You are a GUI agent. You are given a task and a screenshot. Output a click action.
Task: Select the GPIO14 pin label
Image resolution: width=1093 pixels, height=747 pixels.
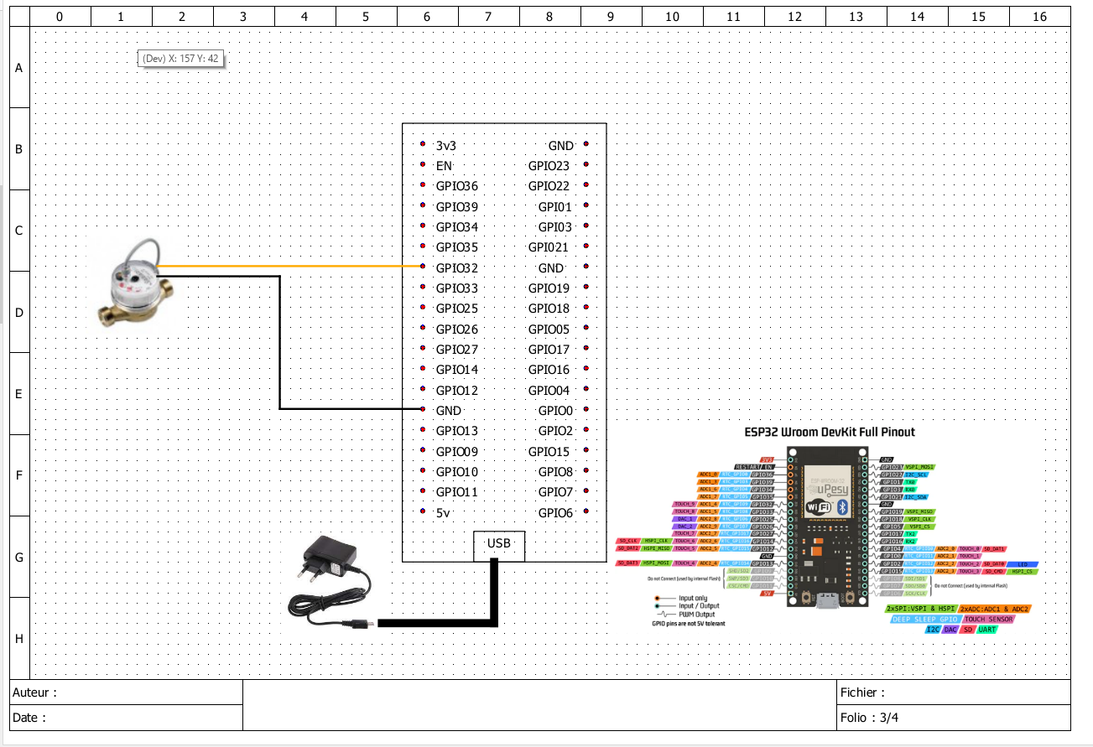[x=456, y=370]
